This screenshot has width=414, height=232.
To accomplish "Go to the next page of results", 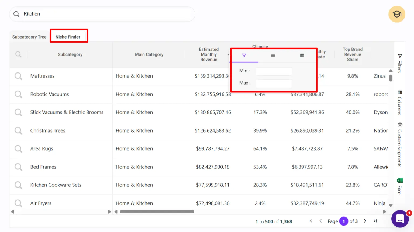I will pyautogui.click(x=365, y=221).
